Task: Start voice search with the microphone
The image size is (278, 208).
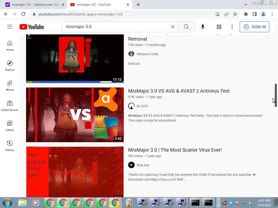Action: pyautogui.click(x=203, y=27)
